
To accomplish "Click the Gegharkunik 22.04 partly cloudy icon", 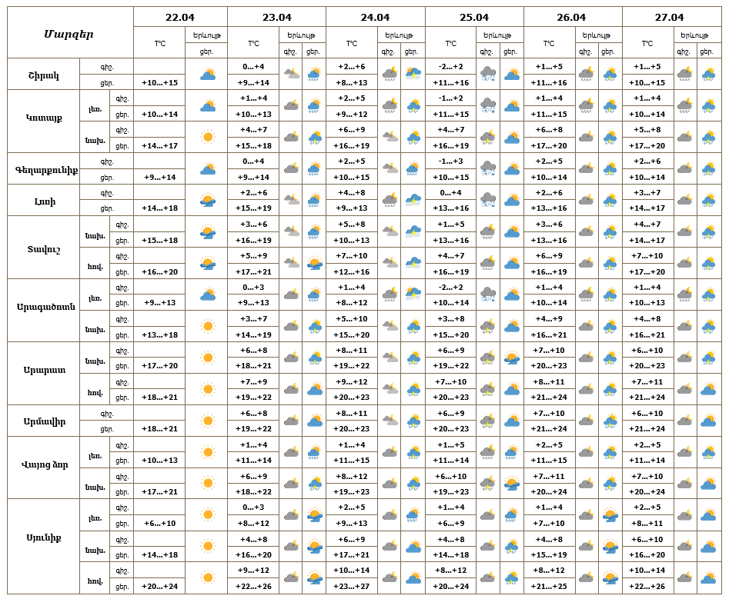I will [207, 169].
